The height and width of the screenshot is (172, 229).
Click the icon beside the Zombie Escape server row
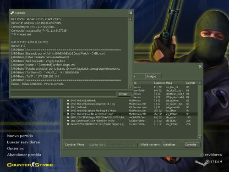(x=68, y=104)
